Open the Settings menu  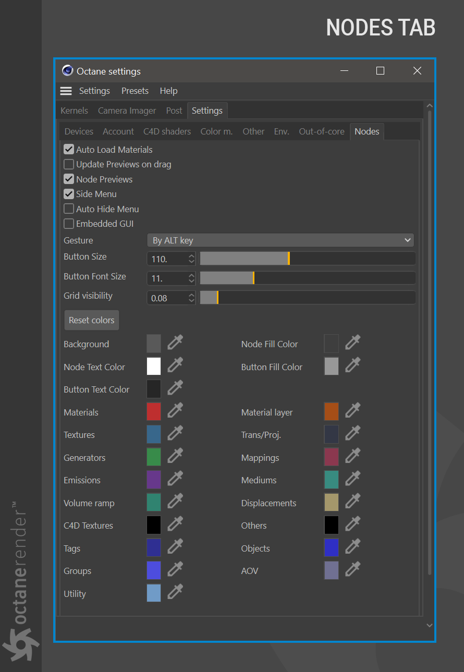tap(94, 91)
